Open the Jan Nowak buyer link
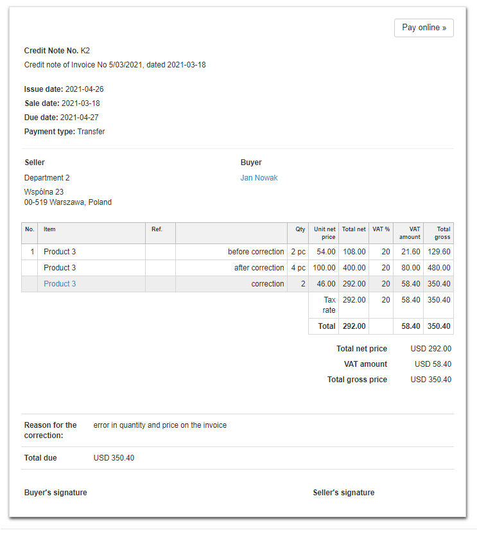Screen dimensions: 477x537 [259, 178]
